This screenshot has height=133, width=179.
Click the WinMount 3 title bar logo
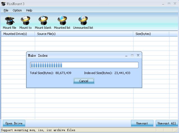tap(3, 4)
